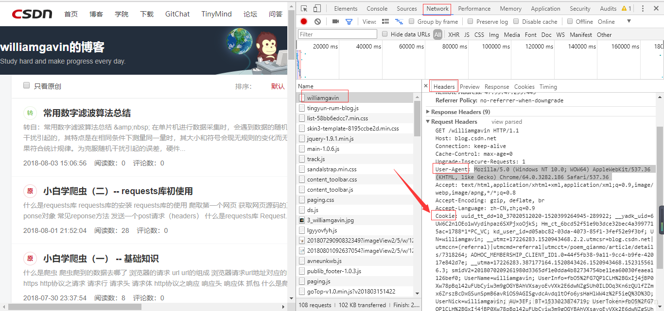The image size is (664, 311).
Task: Filter requests by Img type
Action: (x=494, y=34)
